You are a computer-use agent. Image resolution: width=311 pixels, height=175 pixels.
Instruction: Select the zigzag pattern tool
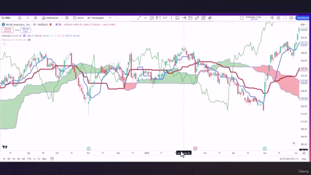pos(165,18)
